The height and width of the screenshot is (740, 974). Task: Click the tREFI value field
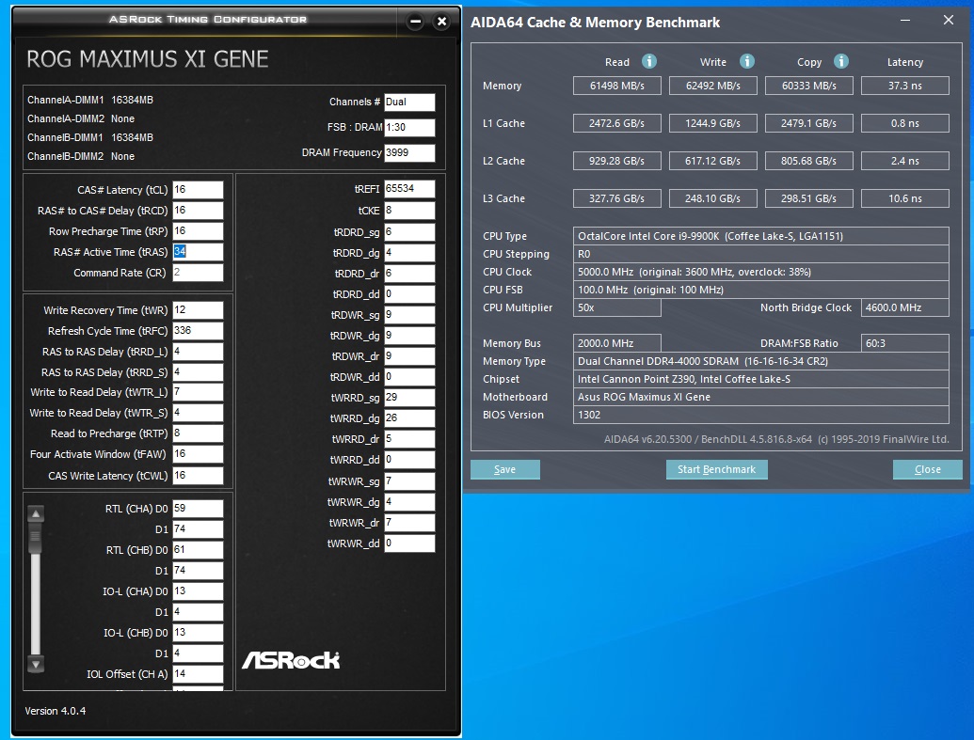(409, 189)
